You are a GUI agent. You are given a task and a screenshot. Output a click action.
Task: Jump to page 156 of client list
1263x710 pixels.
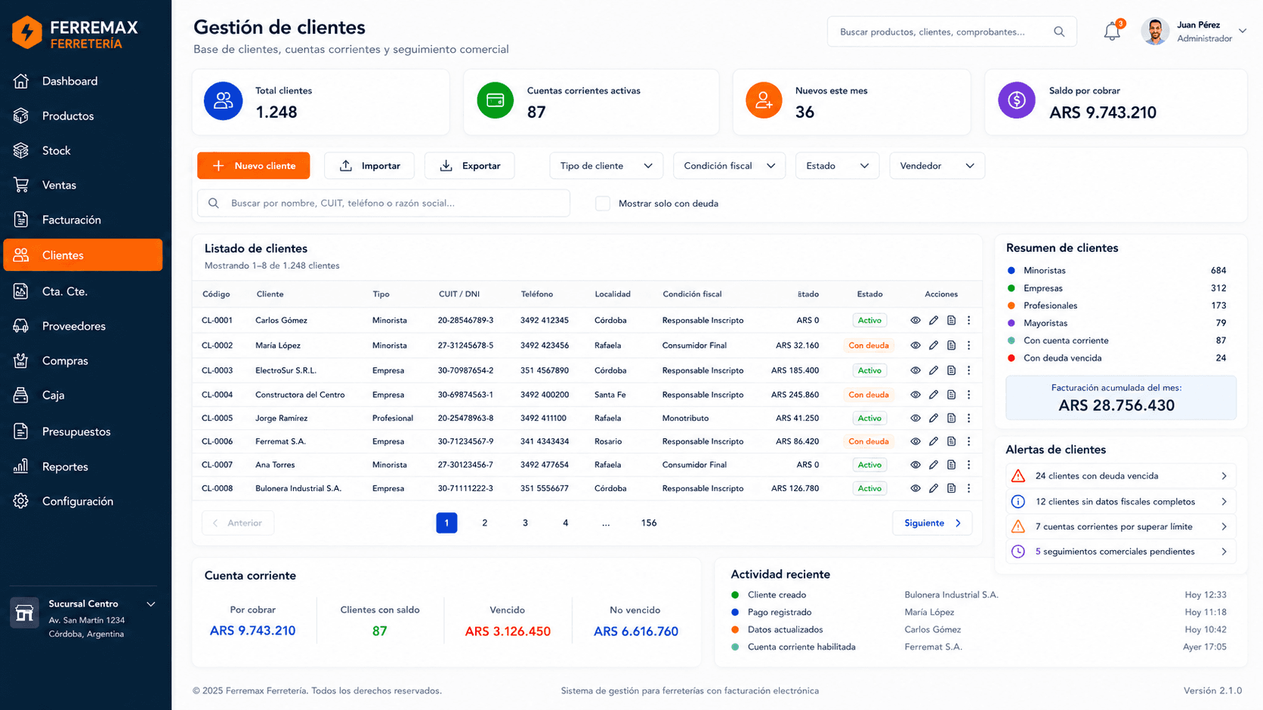click(x=649, y=523)
